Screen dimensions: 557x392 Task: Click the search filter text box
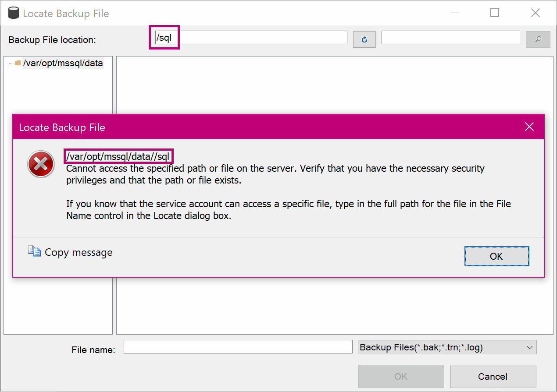tap(450, 37)
